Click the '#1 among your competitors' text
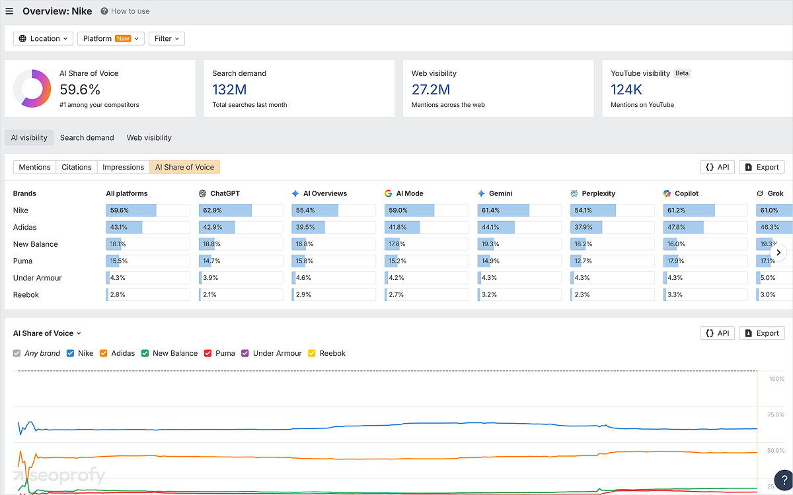 tap(99, 105)
